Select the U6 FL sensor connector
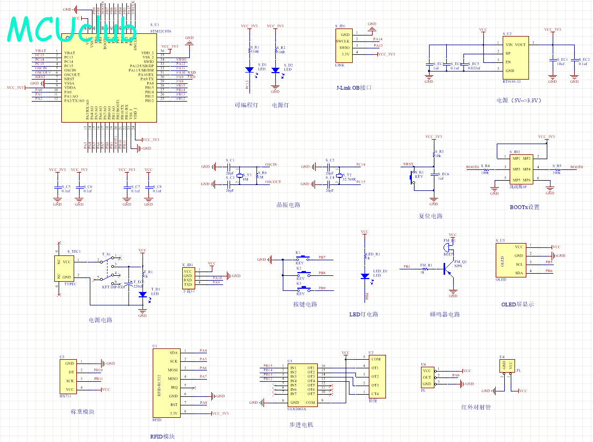This screenshot has height=442, width=593. [x=427, y=377]
